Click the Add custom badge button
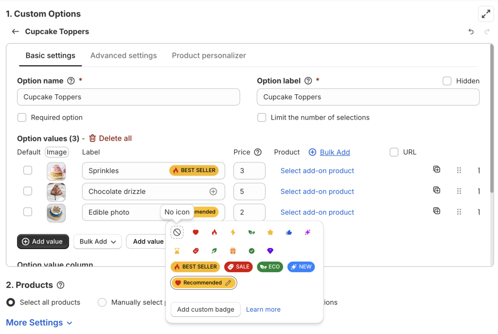This screenshot has height=334, width=498. click(205, 310)
